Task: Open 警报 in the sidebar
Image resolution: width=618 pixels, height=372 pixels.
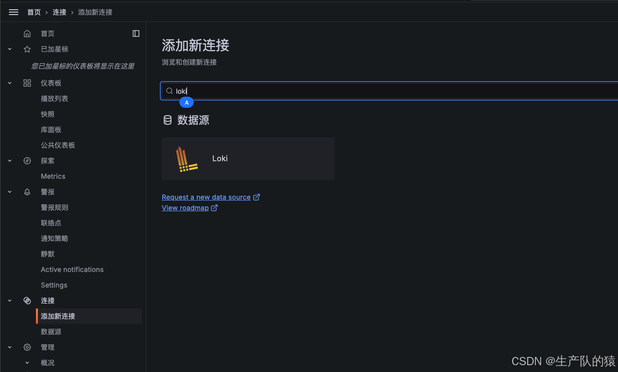Action: pyautogui.click(x=48, y=192)
